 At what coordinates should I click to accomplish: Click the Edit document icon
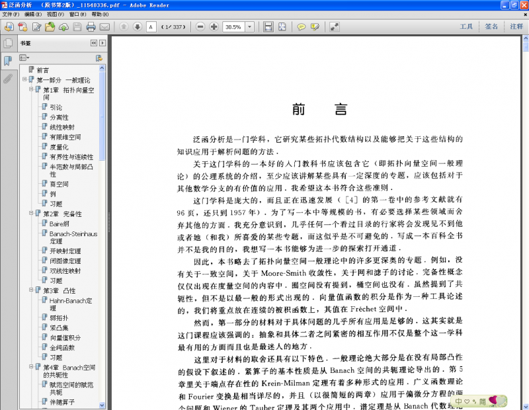point(36,26)
